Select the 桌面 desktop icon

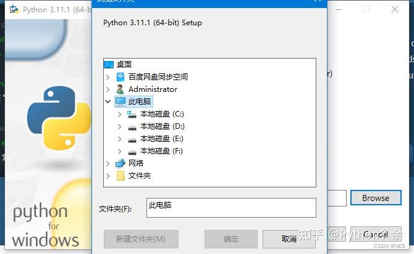point(109,65)
